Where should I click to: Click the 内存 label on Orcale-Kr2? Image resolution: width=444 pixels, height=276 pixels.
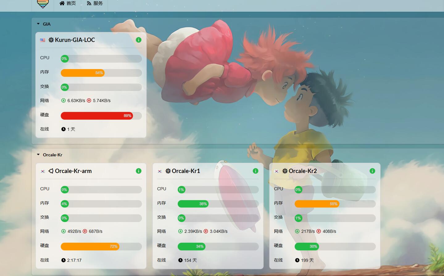(278, 203)
